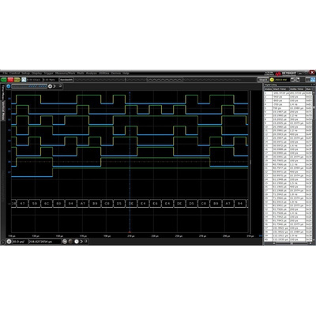Click the waveform overview memory bar
Image resolution: width=316 pixels, height=316 pixels.
(157, 79)
